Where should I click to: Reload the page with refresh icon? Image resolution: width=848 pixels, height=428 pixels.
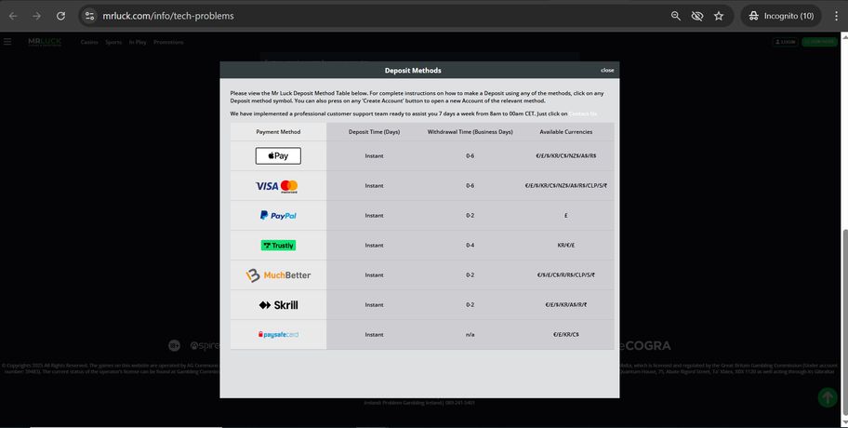pos(61,16)
